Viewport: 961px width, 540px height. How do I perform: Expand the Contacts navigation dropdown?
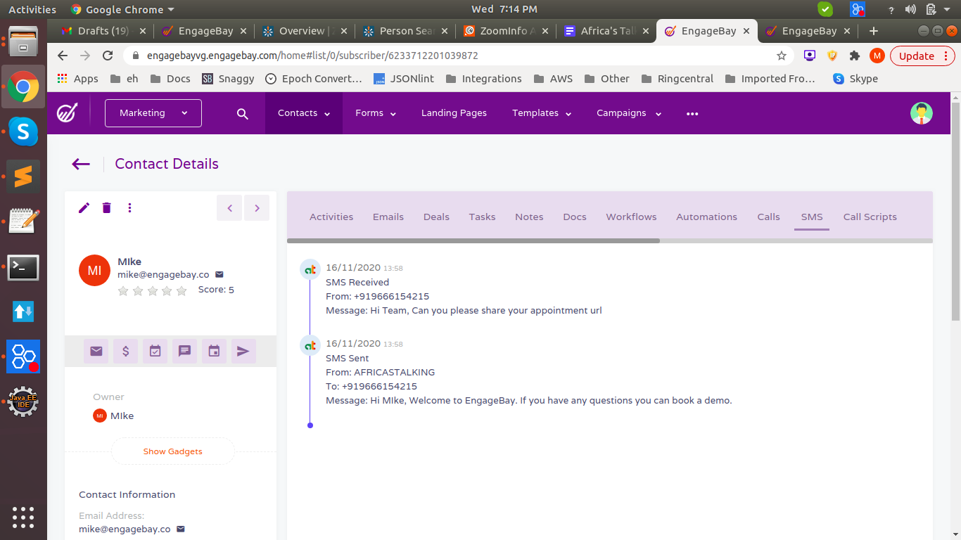pos(304,113)
